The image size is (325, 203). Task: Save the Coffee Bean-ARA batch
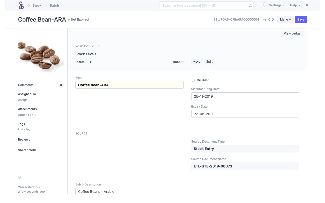pyautogui.click(x=301, y=19)
